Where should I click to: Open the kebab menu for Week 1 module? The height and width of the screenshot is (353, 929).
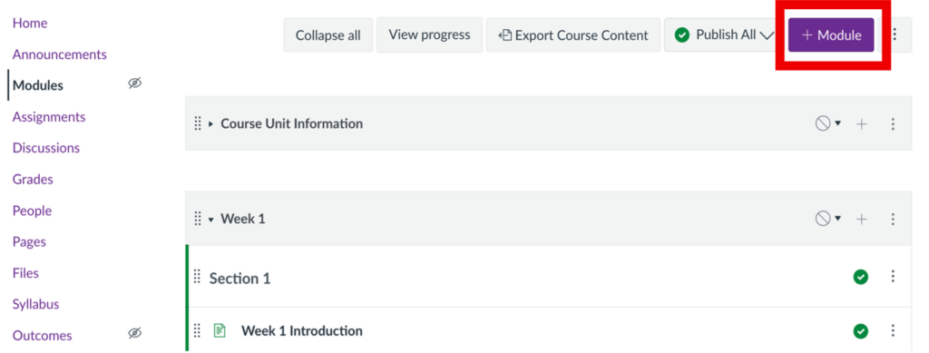893,219
